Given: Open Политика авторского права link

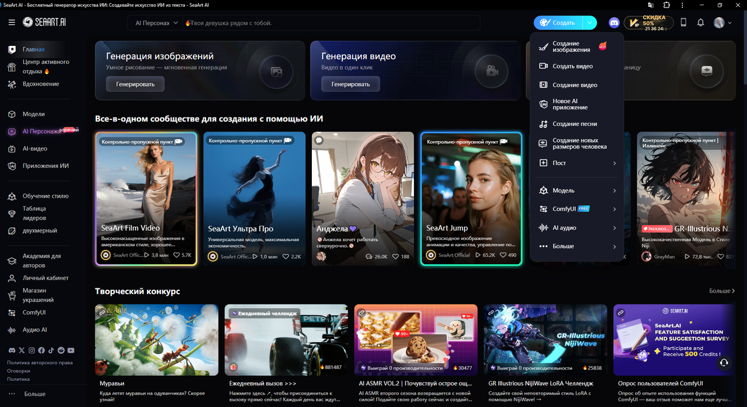Looking at the screenshot, I should 40,362.
